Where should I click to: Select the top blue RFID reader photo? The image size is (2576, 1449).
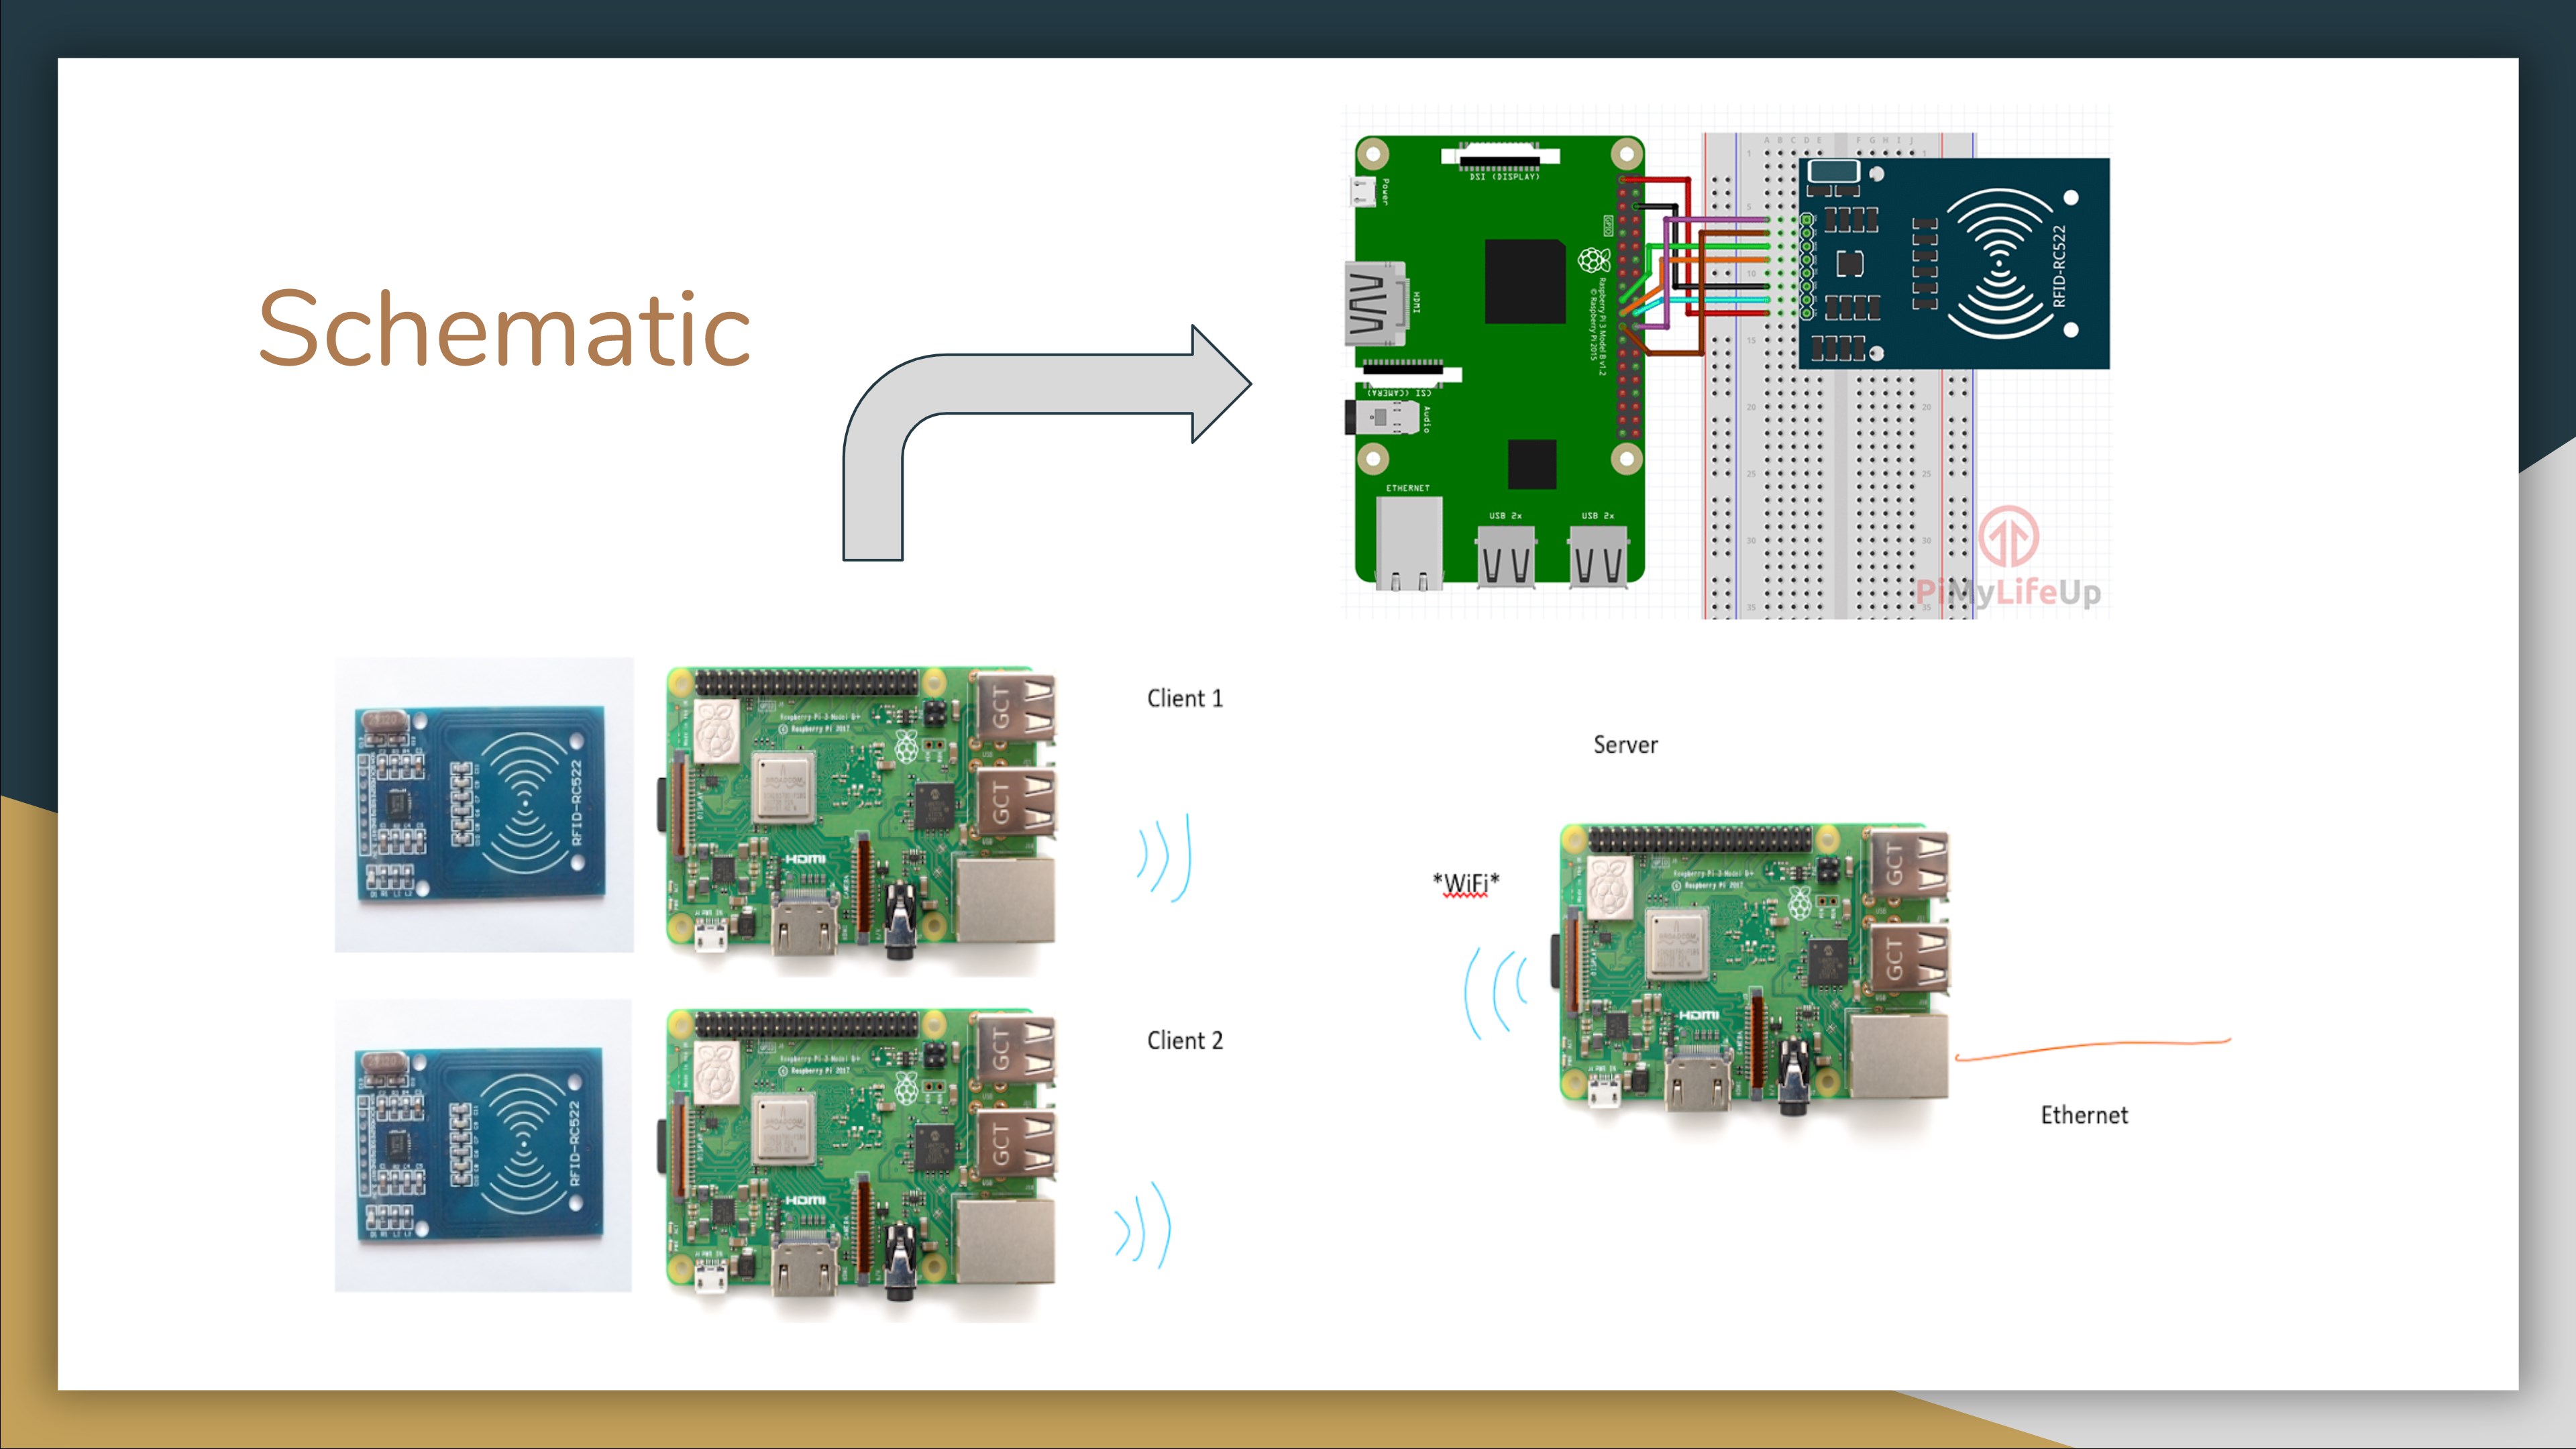pos(483,804)
